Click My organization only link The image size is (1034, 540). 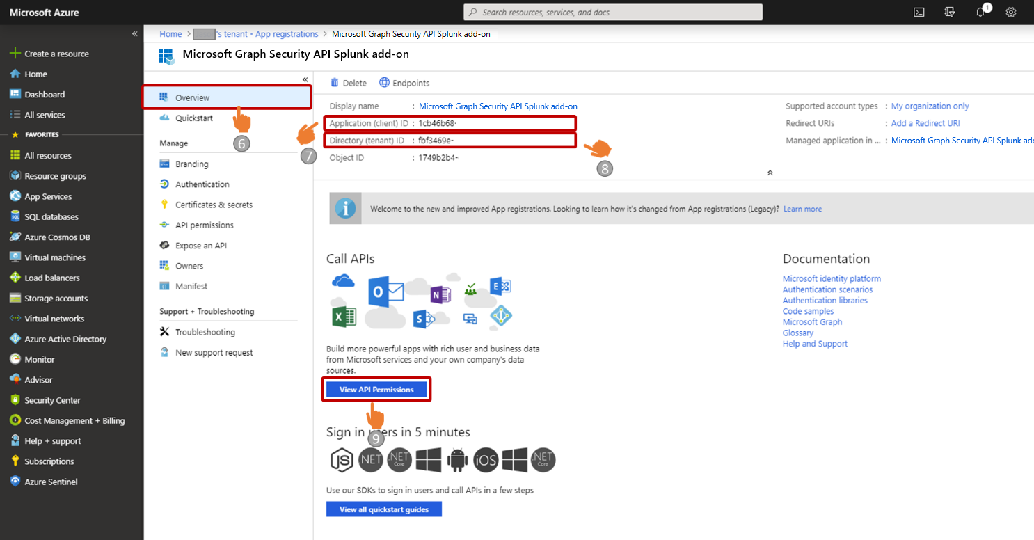click(x=930, y=106)
